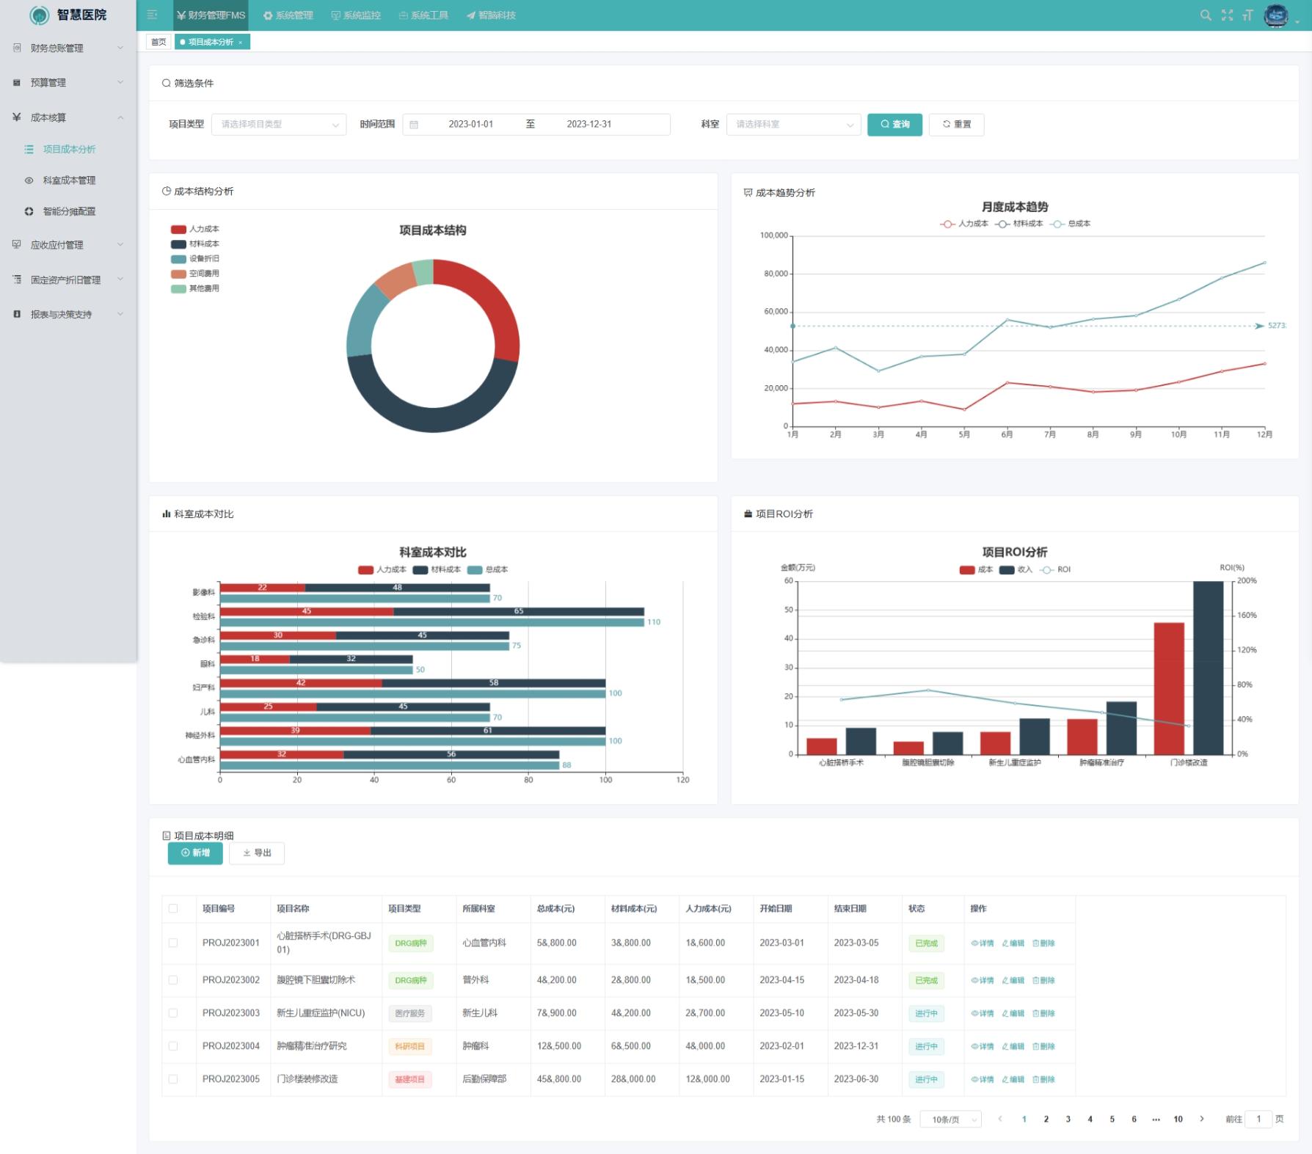Click the 导出 export button
The height and width of the screenshot is (1154, 1312).
pos(257,853)
